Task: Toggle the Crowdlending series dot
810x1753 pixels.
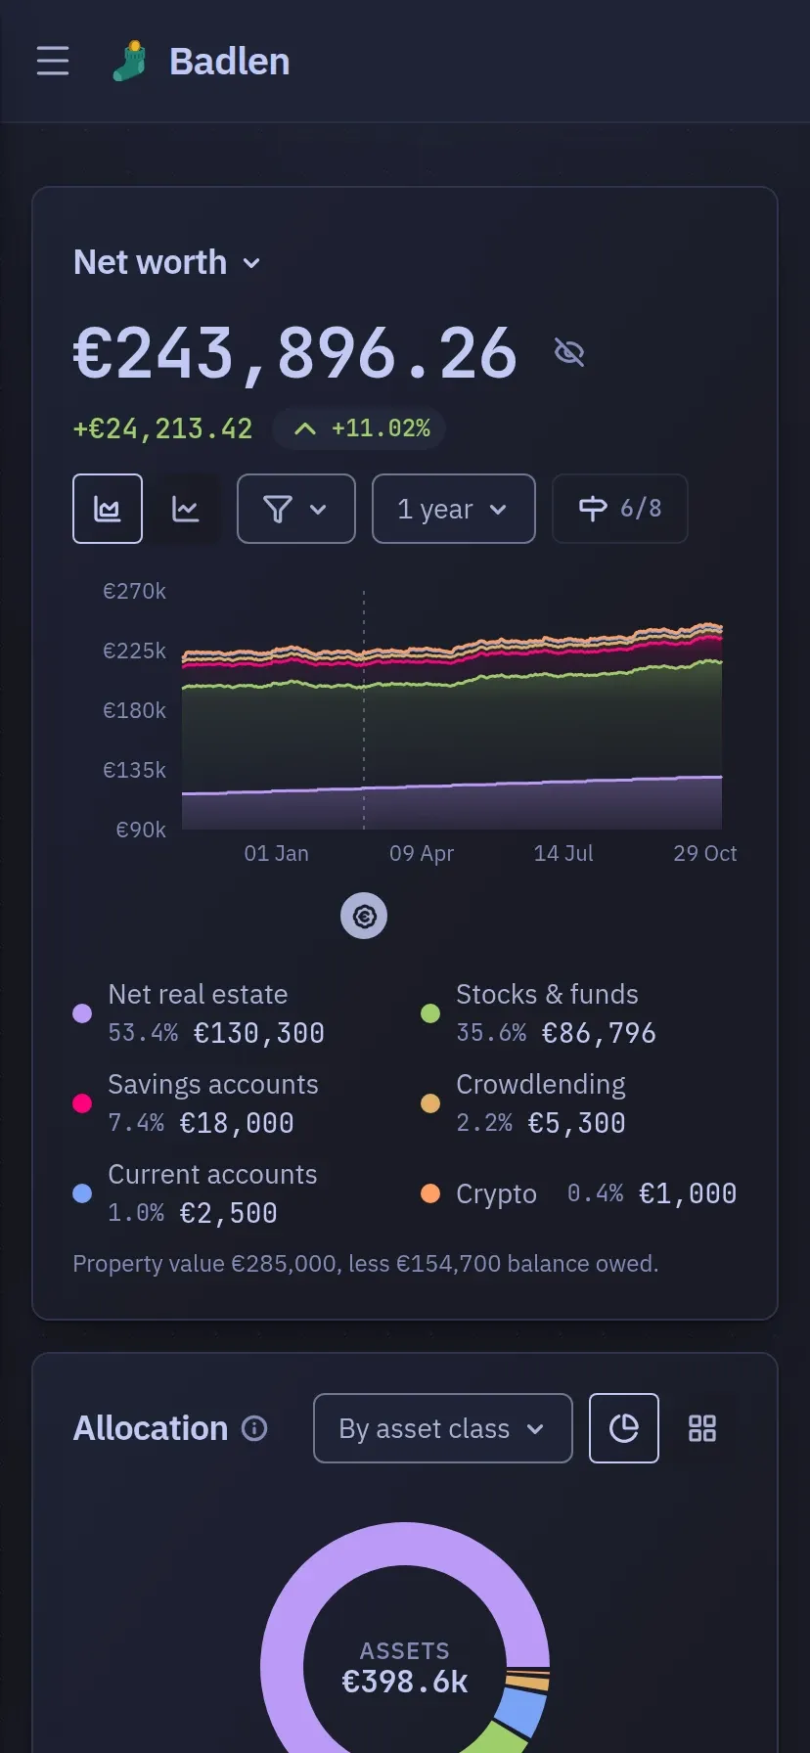Action: pyautogui.click(x=430, y=1103)
